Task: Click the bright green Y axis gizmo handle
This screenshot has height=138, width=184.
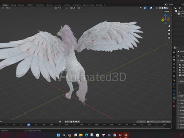Action: [163, 20]
